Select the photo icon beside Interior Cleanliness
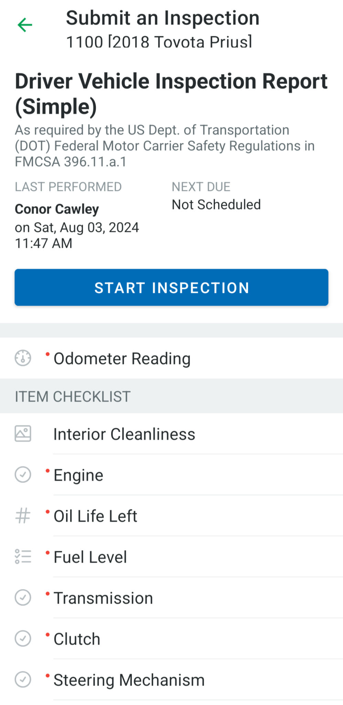The image size is (343, 705). click(x=23, y=433)
